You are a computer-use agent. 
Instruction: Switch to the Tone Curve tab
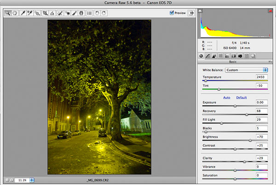coord(208,56)
